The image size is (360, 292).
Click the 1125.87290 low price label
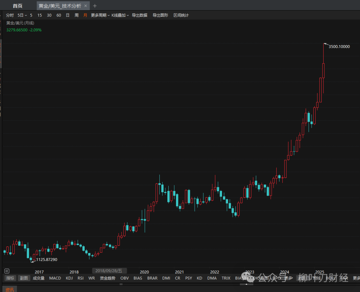pos(47,260)
